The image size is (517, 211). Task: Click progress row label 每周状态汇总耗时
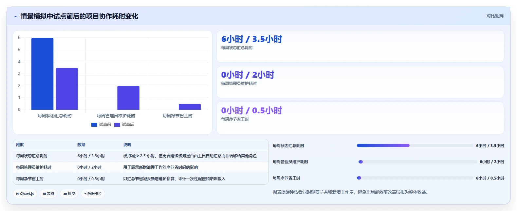point(288,146)
